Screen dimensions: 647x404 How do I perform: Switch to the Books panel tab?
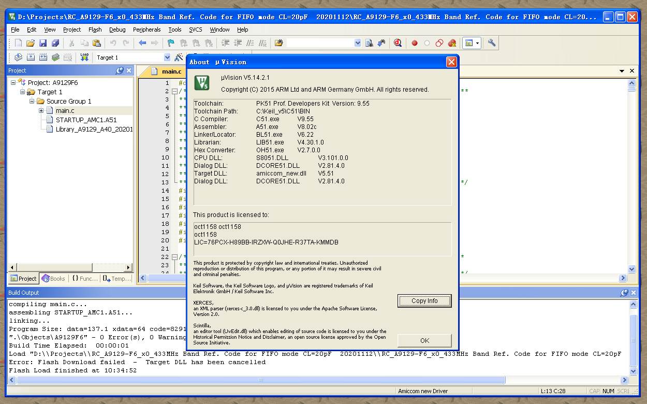(53, 278)
